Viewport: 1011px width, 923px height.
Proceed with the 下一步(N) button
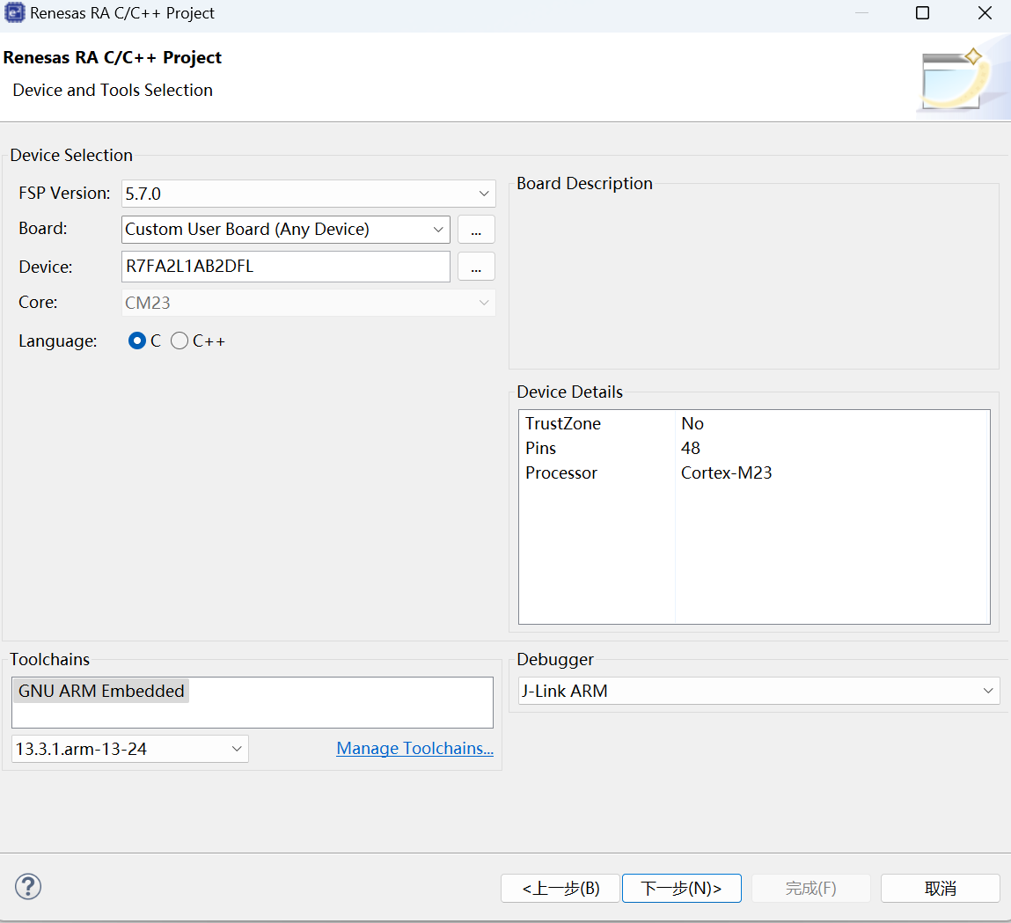(x=682, y=888)
